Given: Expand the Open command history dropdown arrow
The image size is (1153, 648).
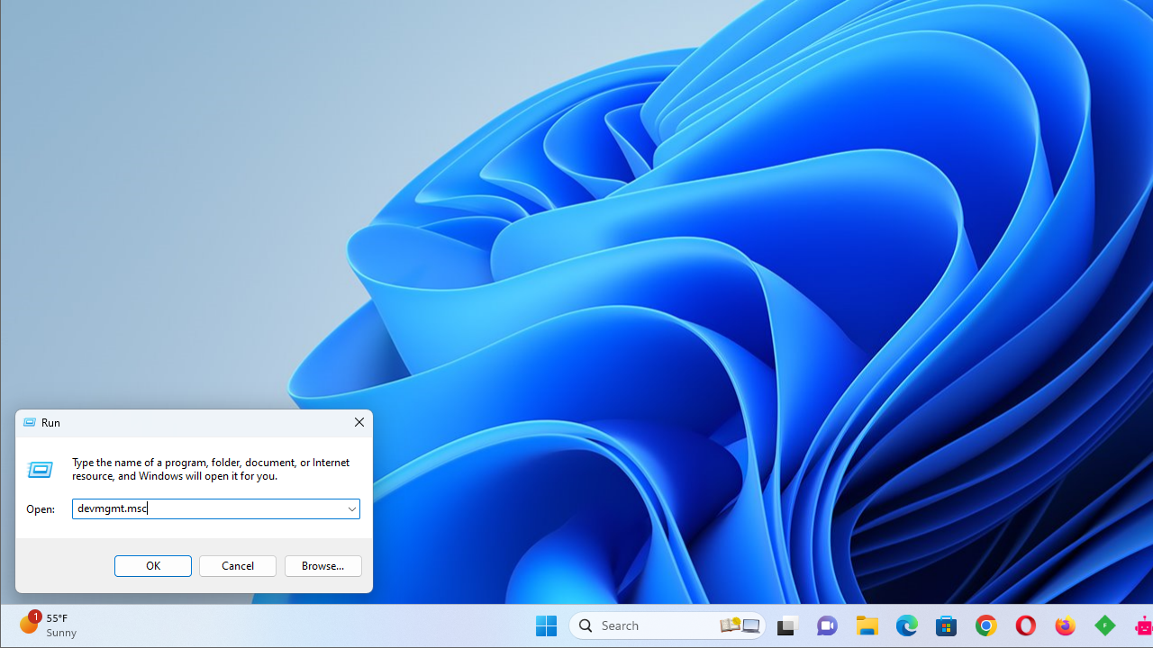Looking at the screenshot, I should 352,509.
